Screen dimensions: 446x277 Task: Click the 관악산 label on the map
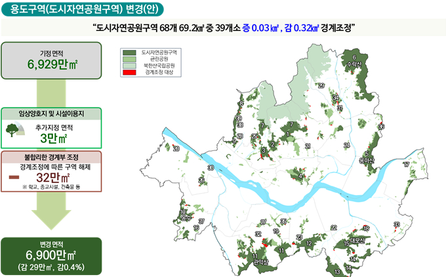tap(260, 262)
